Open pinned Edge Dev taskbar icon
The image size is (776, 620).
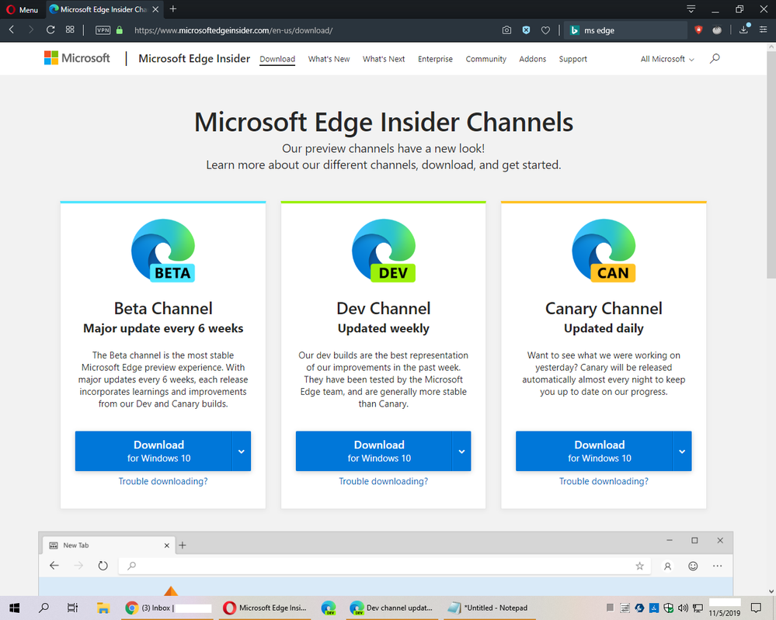tap(328, 608)
